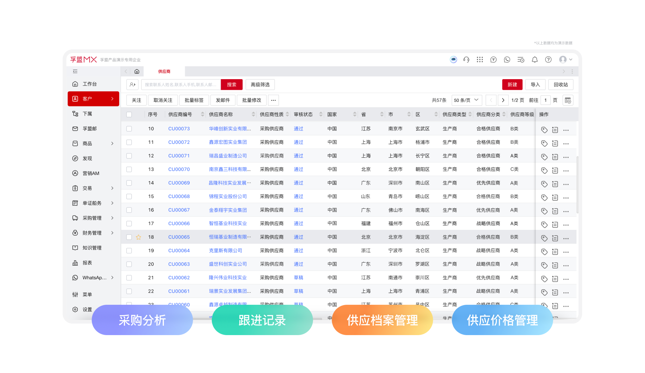Check the select-all checkbox in table header
The image size is (645, 373).
coord(129,114)
